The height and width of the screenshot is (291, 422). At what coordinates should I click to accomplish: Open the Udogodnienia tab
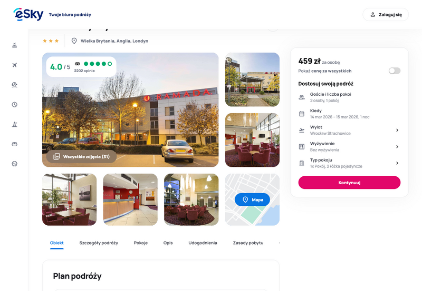(203, 243)
